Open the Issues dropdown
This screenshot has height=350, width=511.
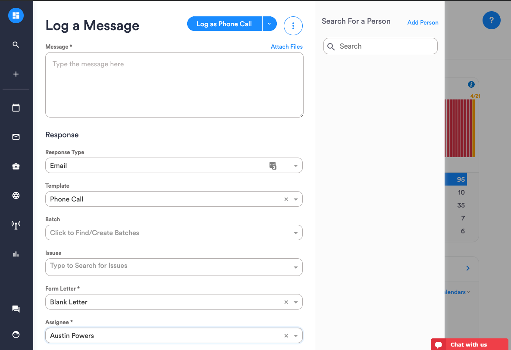coord(296,267)
